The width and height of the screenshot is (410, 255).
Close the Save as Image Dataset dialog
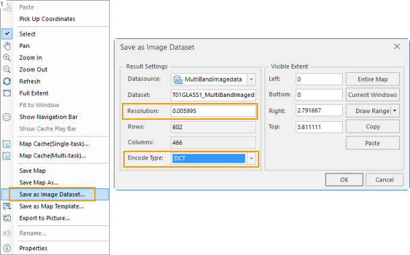pos(397,47)
